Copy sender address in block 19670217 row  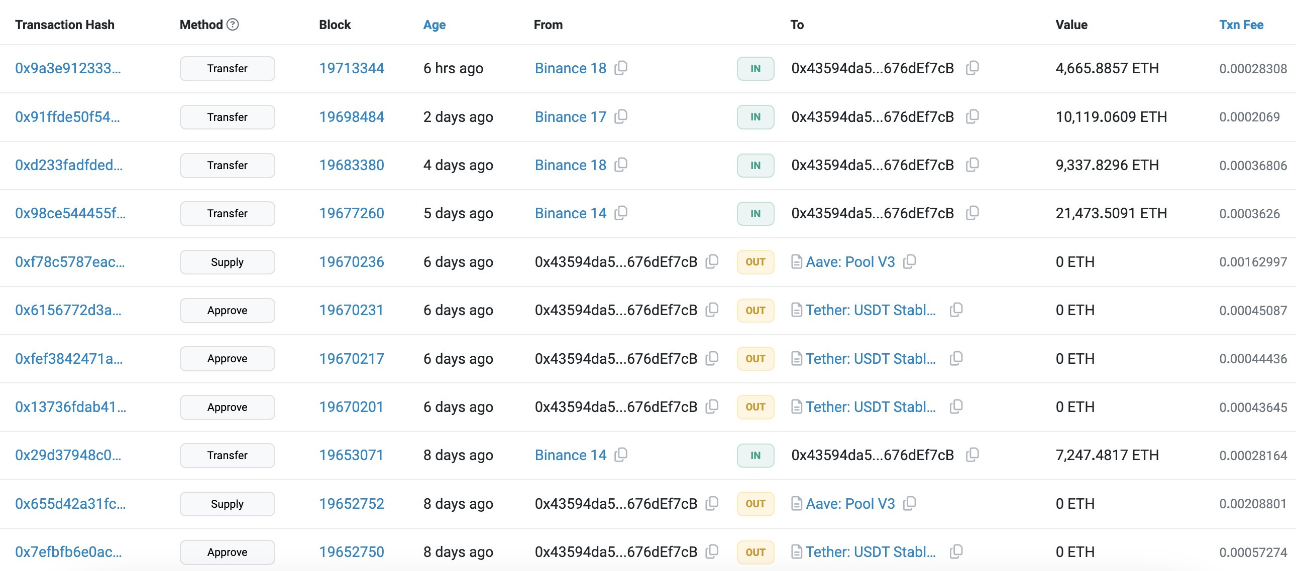pos(712,358)
